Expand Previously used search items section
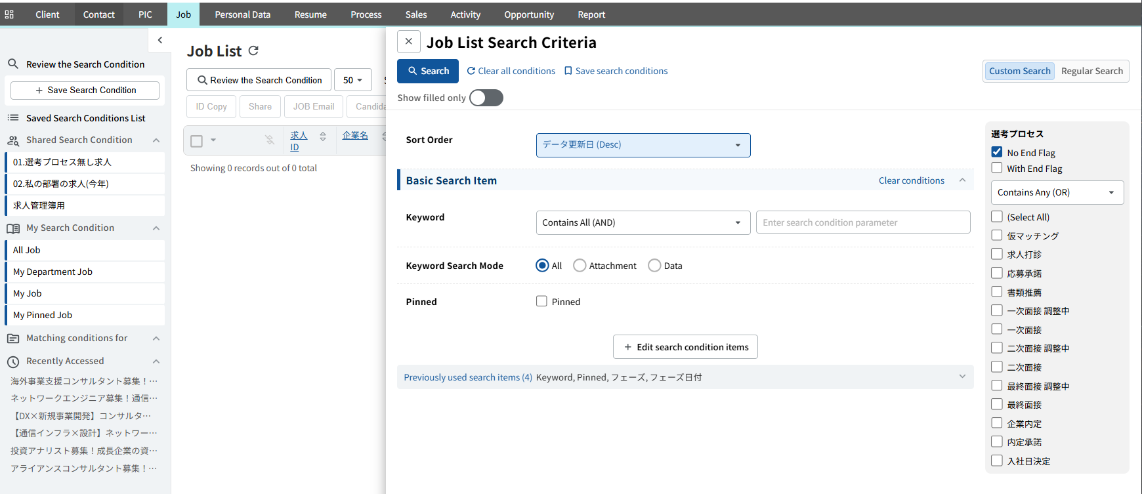 click(x=962, y=377)
